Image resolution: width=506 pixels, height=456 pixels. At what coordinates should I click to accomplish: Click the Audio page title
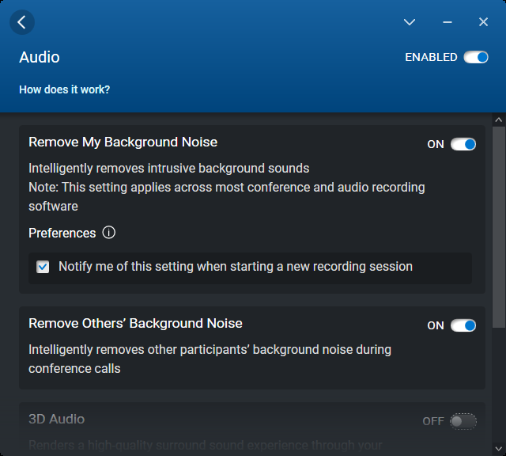point(40,57)
